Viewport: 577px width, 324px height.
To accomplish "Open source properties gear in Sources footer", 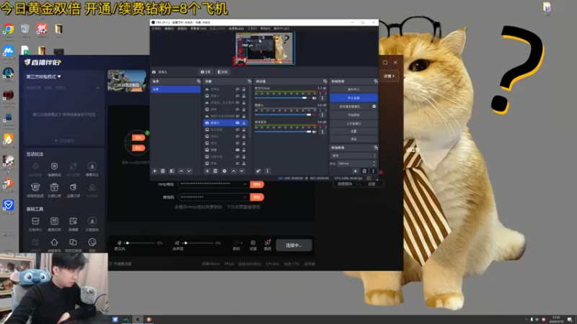I will 224,171.
